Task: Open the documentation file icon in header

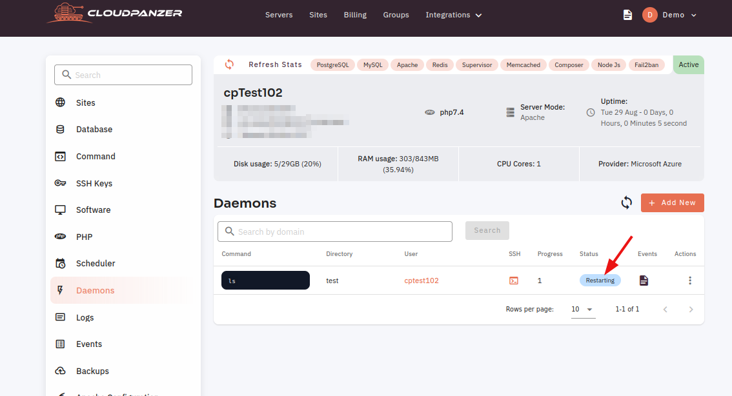Action: (627, 15)
